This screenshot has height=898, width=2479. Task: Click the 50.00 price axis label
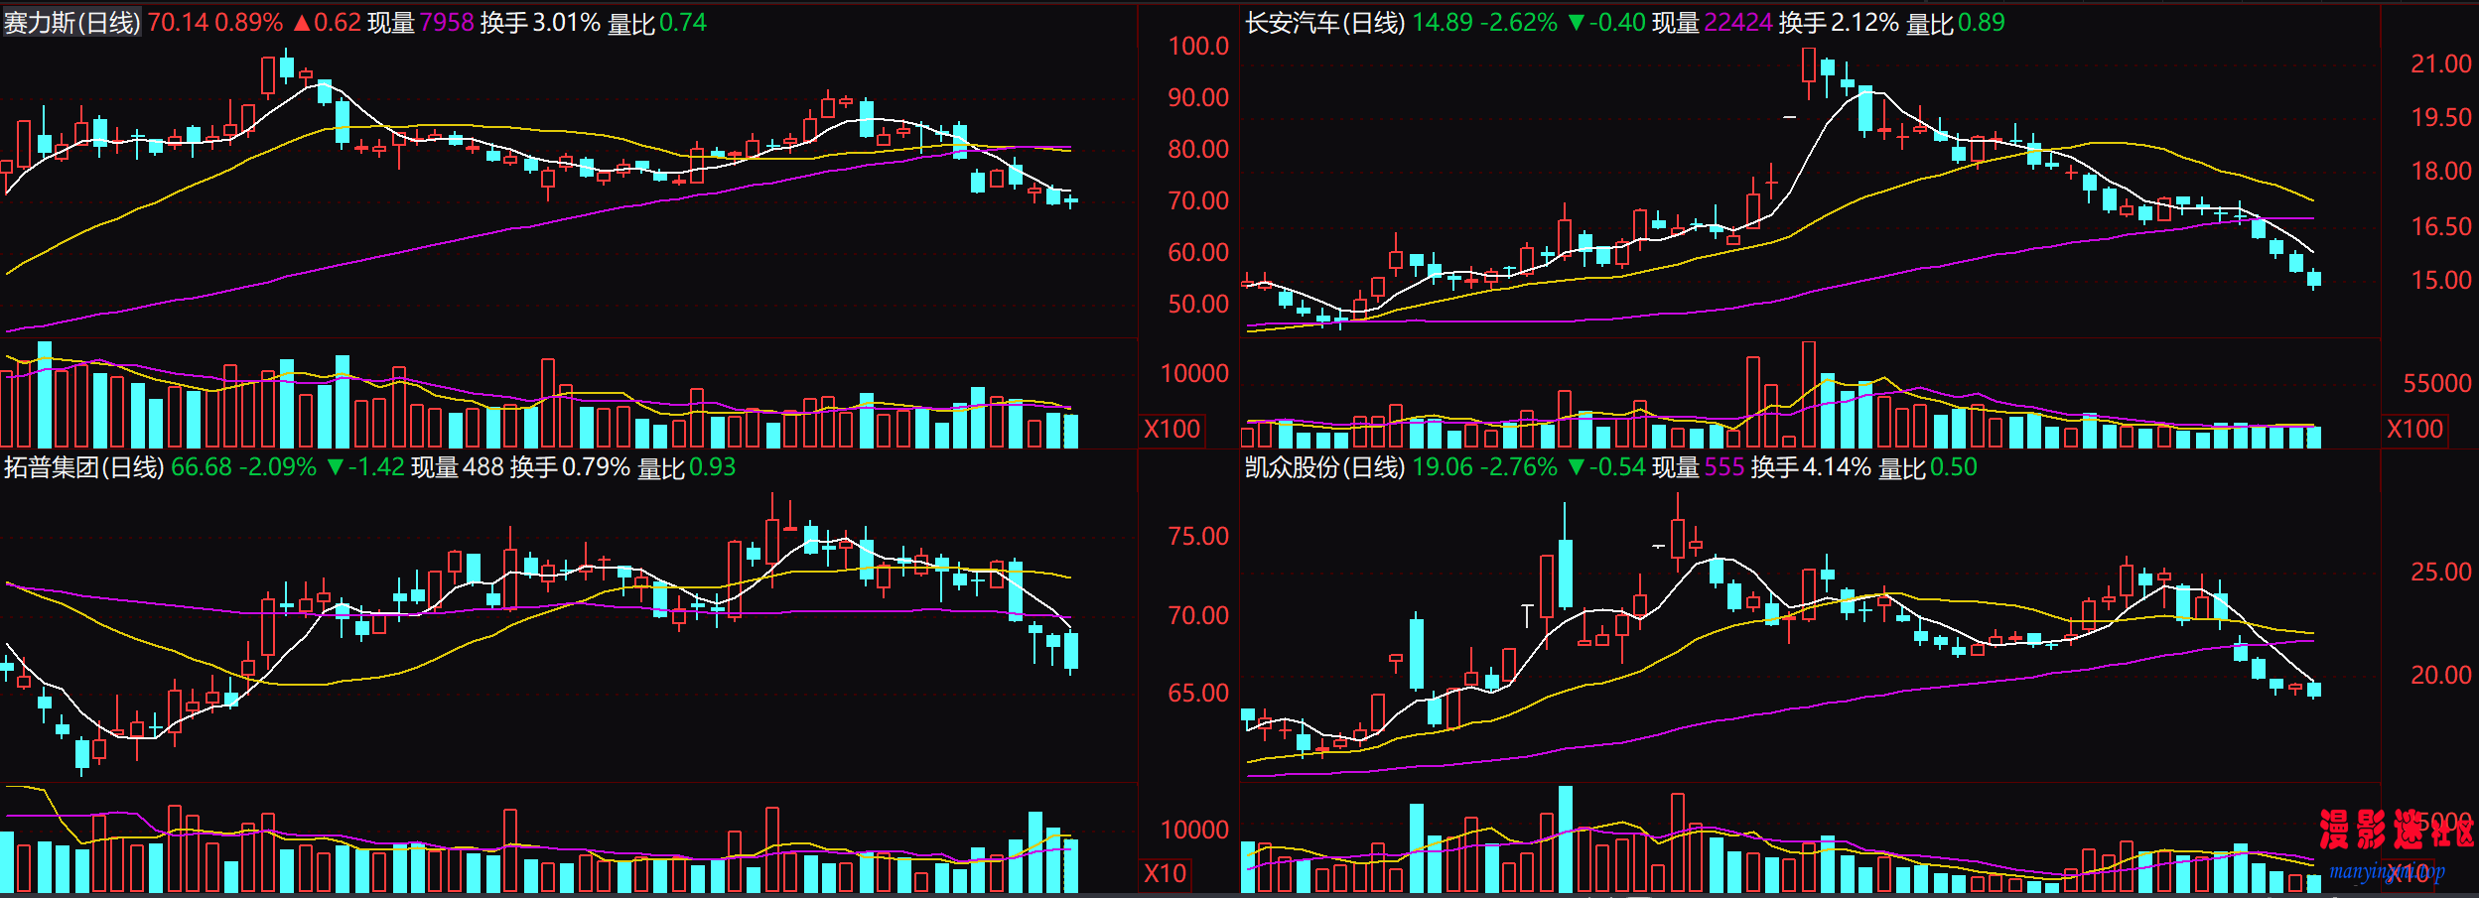1198,304
